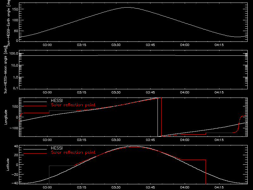Click the red legend line in Longitude plot
This screenshot has height=190, width=253.
tap(35, 106)
